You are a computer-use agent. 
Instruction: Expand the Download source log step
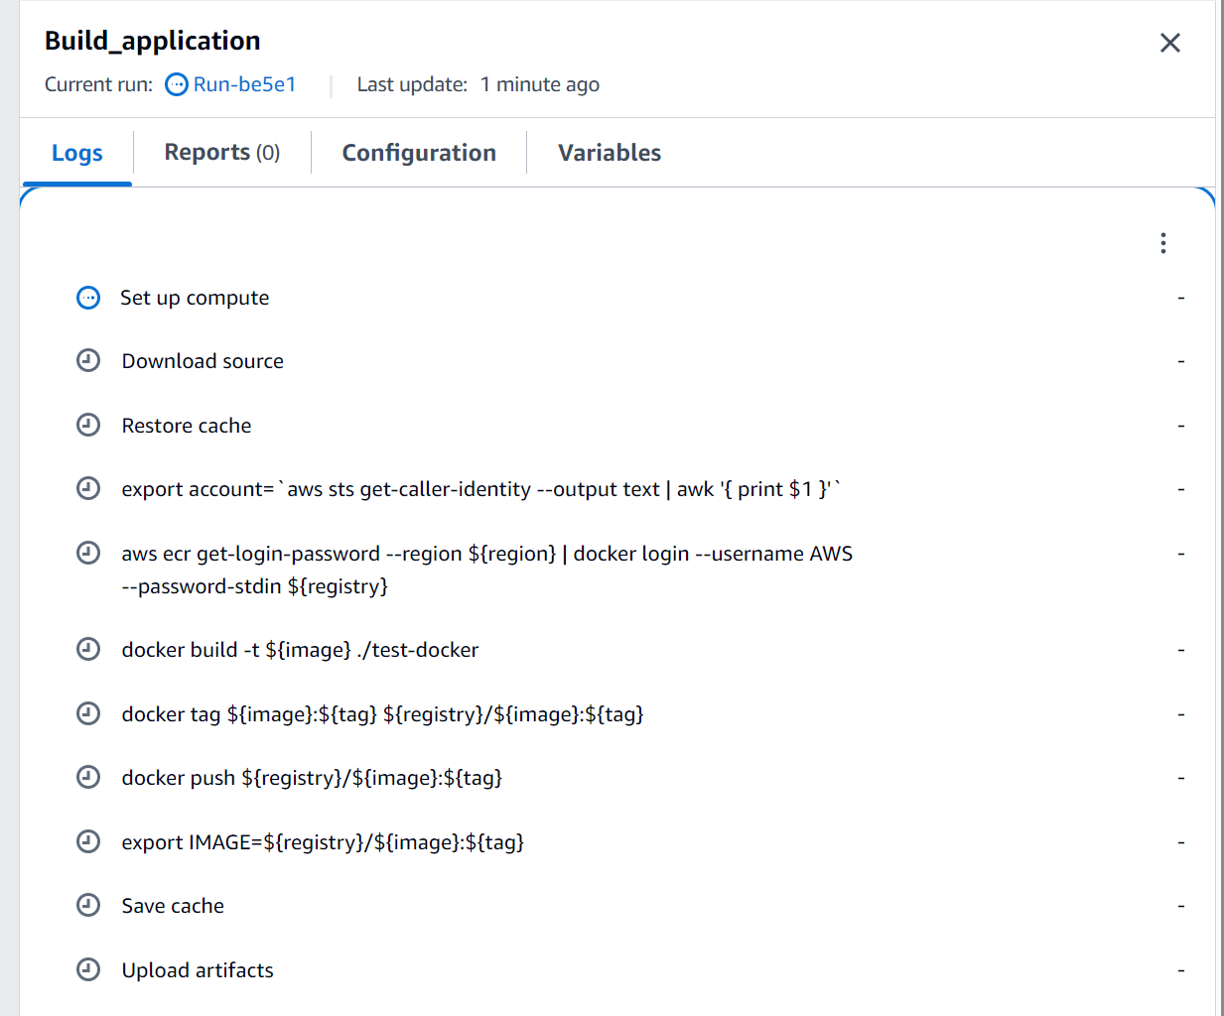[203, 361]
